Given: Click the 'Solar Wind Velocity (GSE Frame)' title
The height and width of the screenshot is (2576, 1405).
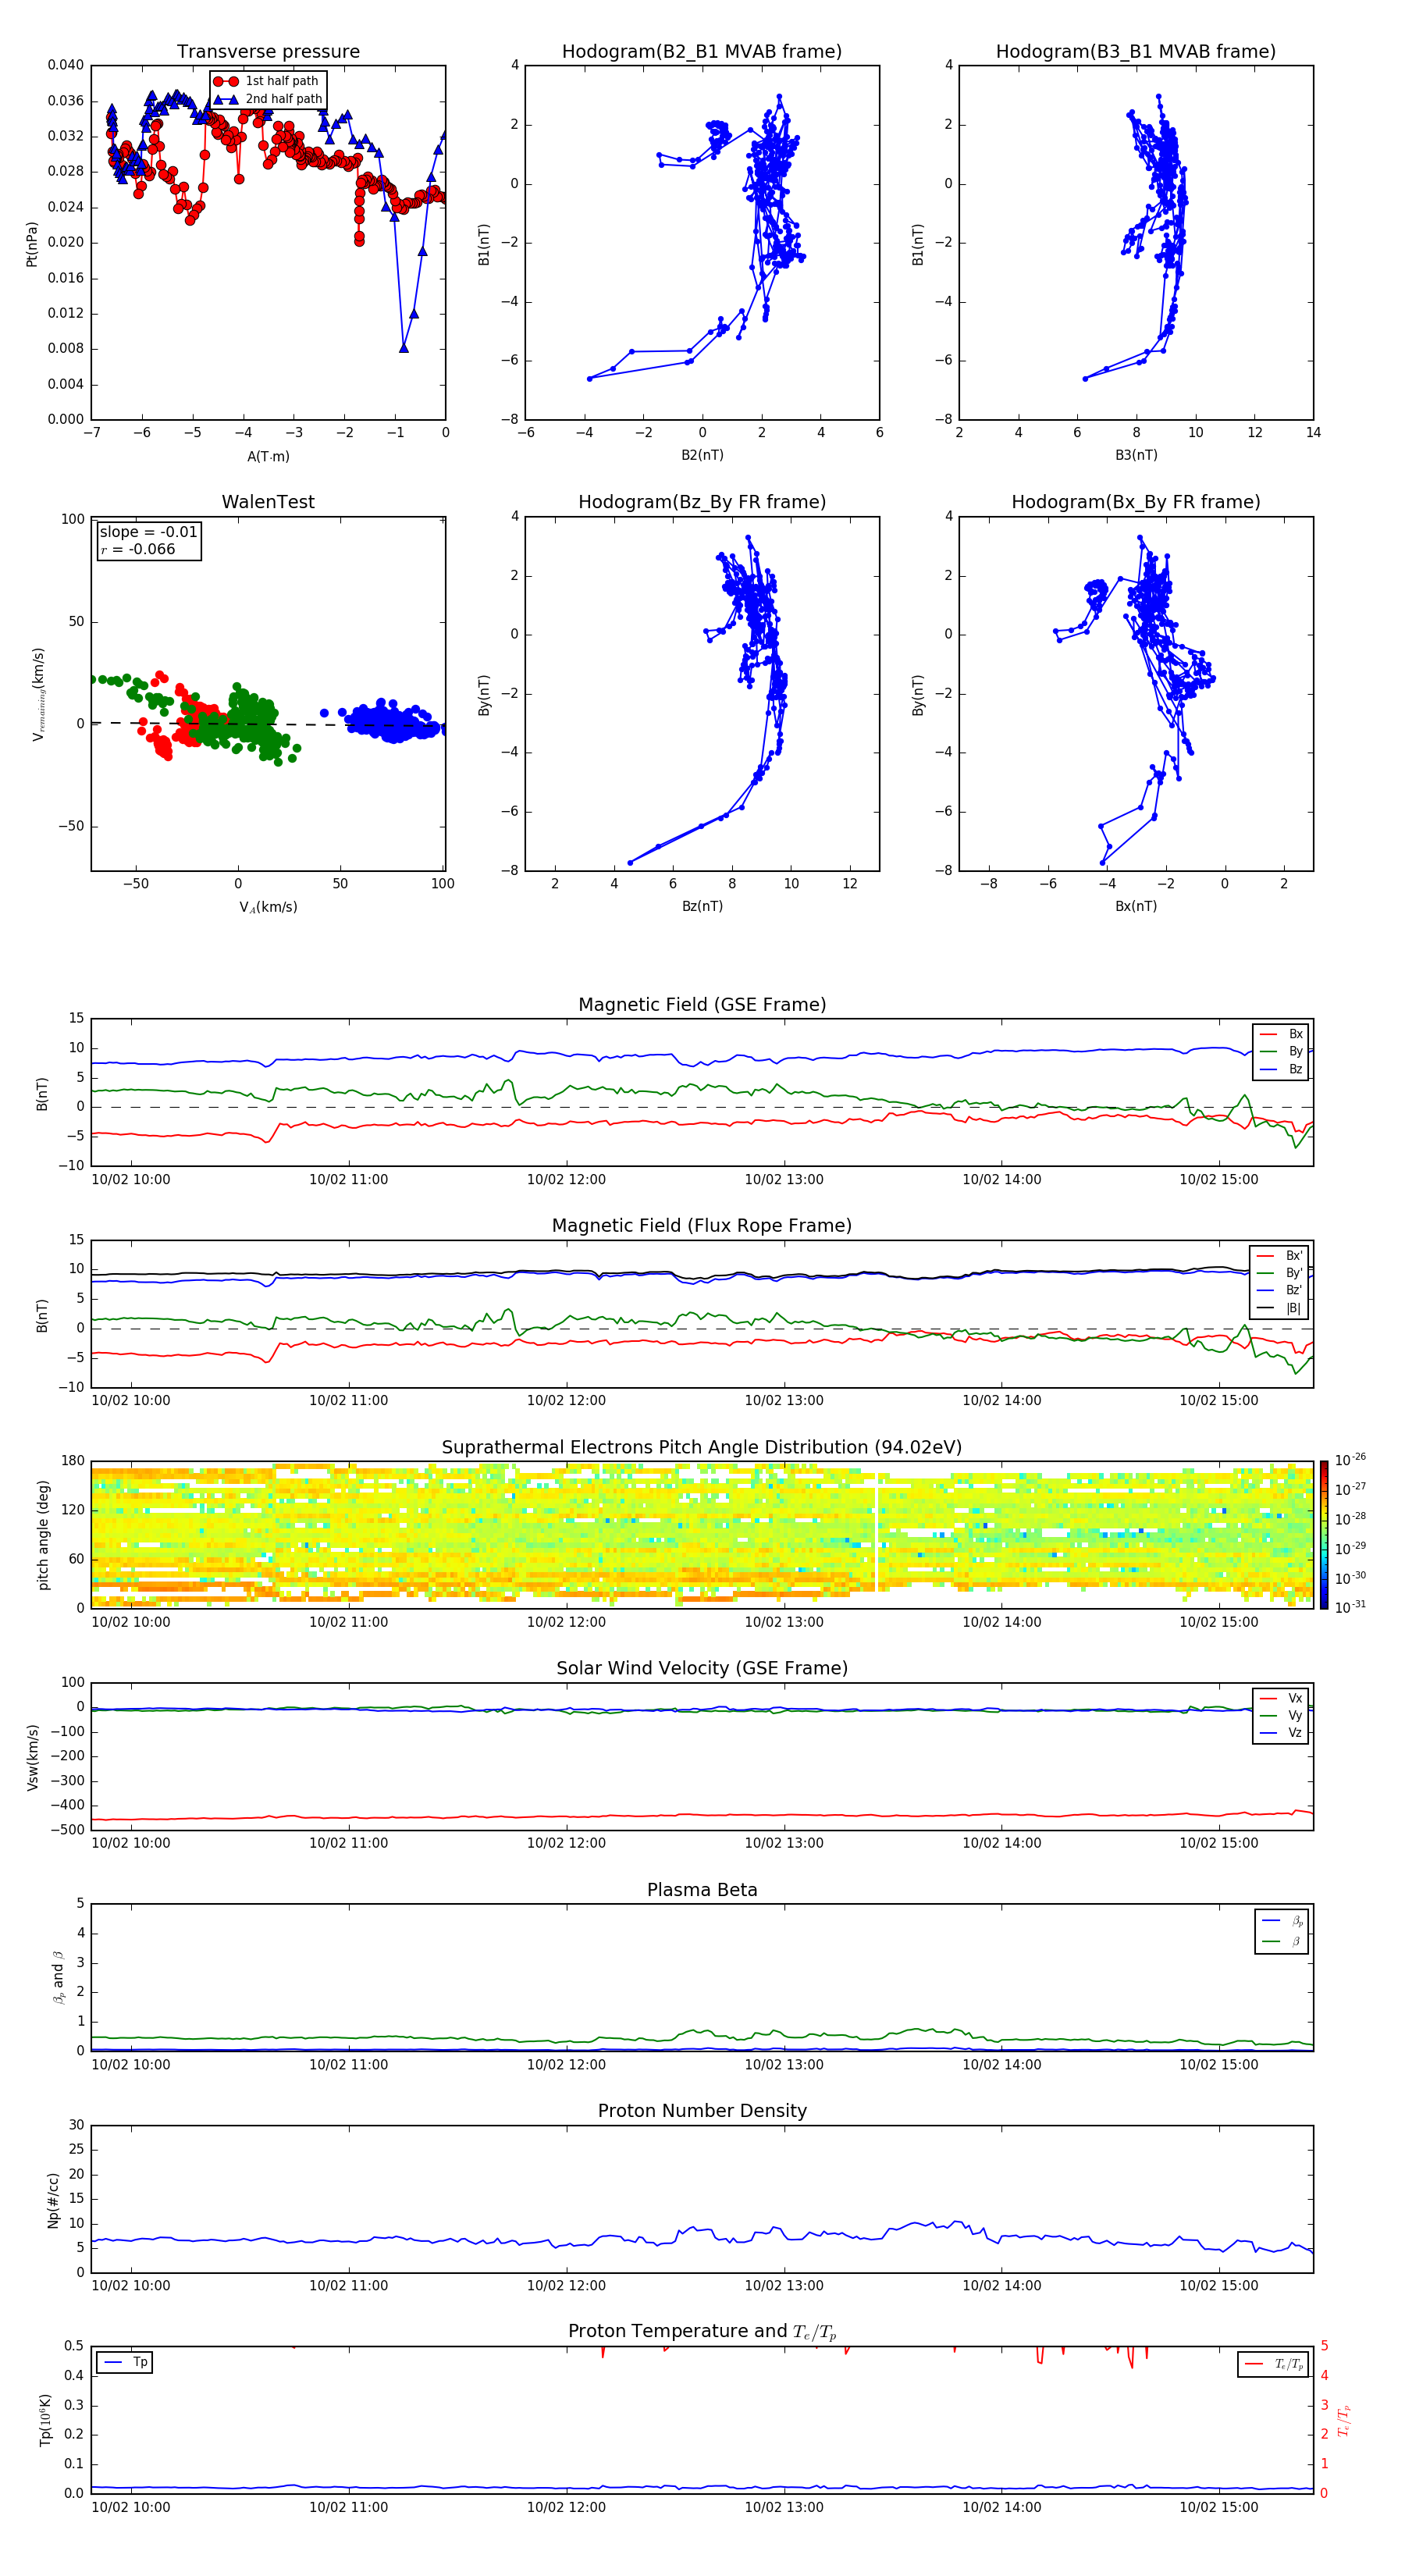Looking at the screenshot, I should click(x=702, y=1668).
